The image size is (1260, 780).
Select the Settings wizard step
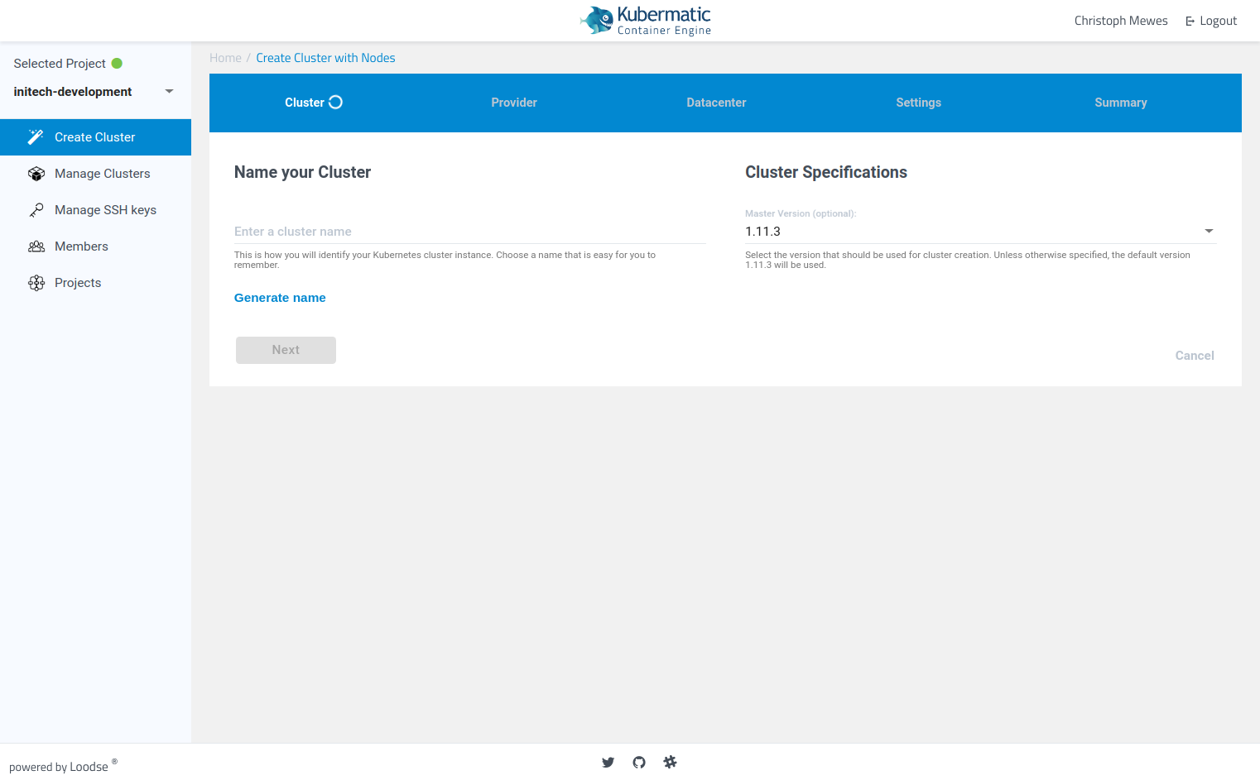tap(918, 103)
